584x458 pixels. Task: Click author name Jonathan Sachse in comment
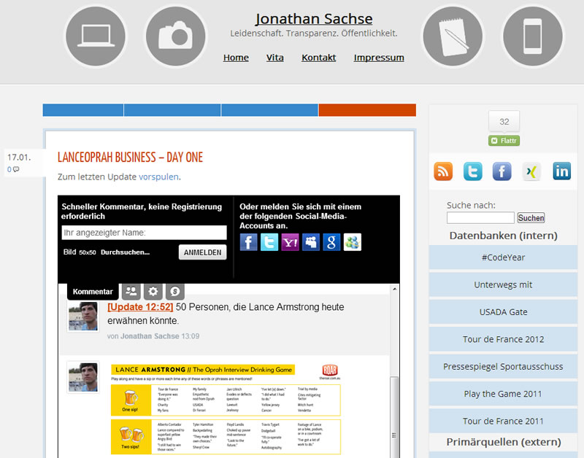point(150,336)
